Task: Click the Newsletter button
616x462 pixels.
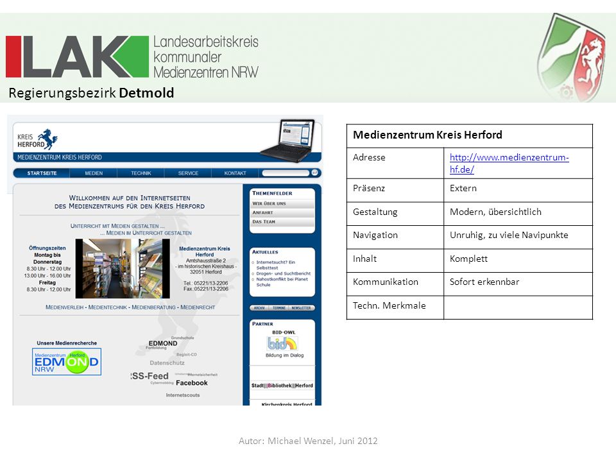Action: coord(302,308)
